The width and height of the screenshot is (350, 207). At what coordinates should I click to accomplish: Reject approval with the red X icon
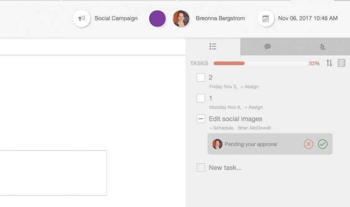(309, 144)
